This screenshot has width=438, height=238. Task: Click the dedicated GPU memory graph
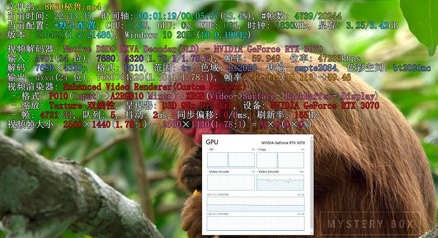click(255, 204)
